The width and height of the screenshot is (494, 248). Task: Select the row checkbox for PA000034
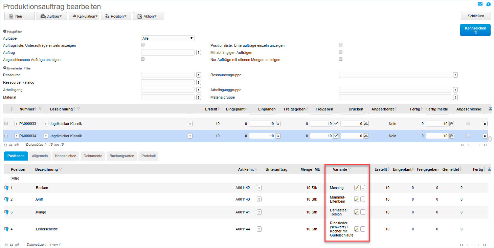6,136
